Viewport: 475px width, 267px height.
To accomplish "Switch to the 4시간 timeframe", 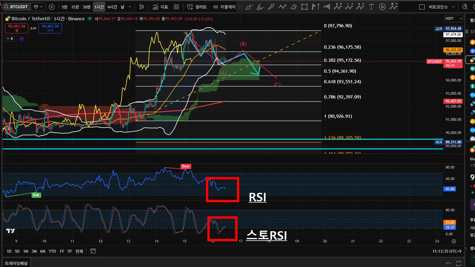I will 112,7.
